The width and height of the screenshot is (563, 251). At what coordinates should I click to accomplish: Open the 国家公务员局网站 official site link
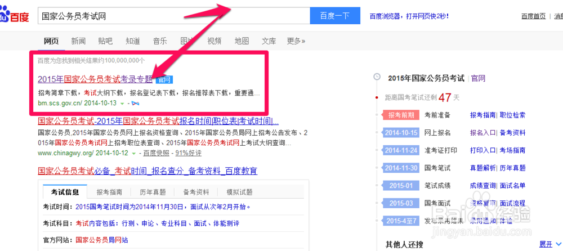coord(102,240)
